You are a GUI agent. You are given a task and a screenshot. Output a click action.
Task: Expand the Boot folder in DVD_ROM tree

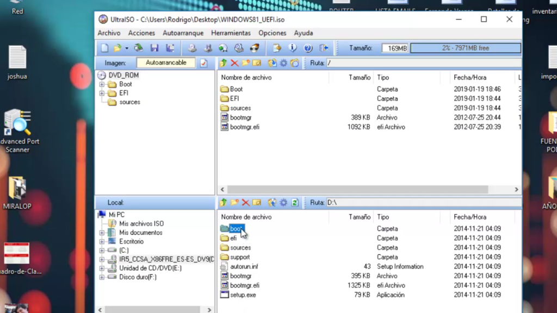(102, 84)
